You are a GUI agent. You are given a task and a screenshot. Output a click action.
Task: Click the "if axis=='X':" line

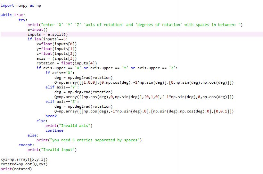pos(60,73)
